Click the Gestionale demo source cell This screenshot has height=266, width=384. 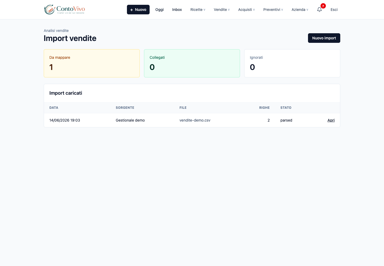(130, 120)
